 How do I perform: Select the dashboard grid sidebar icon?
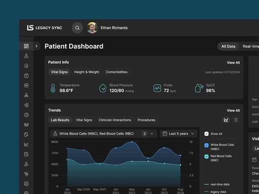(26, 46)
